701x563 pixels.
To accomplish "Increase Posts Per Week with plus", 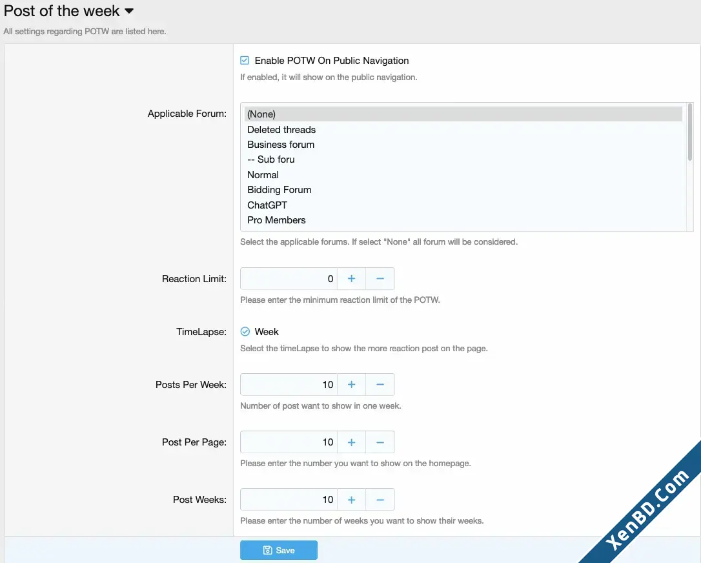I will pyautogui.click(x=351, y=385).
